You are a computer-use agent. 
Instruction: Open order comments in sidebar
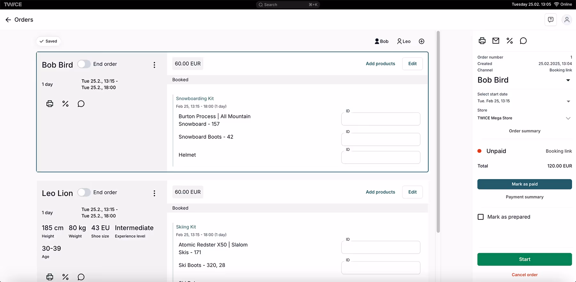(x=523, y=41)
